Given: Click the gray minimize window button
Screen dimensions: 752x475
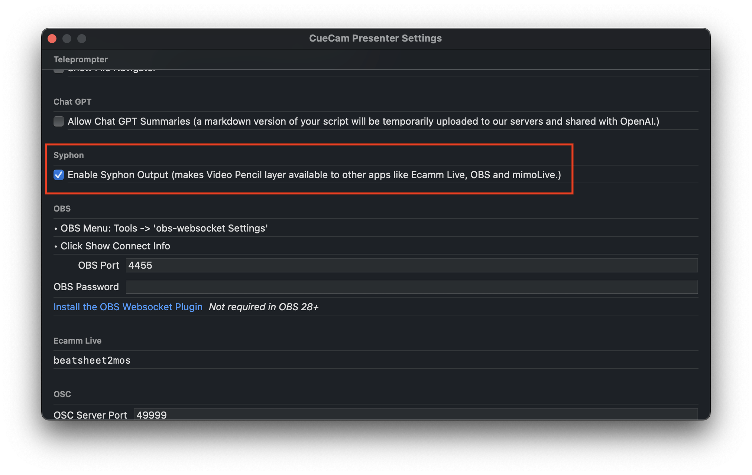Looking at the screenshot, I should tap(67, 39).
